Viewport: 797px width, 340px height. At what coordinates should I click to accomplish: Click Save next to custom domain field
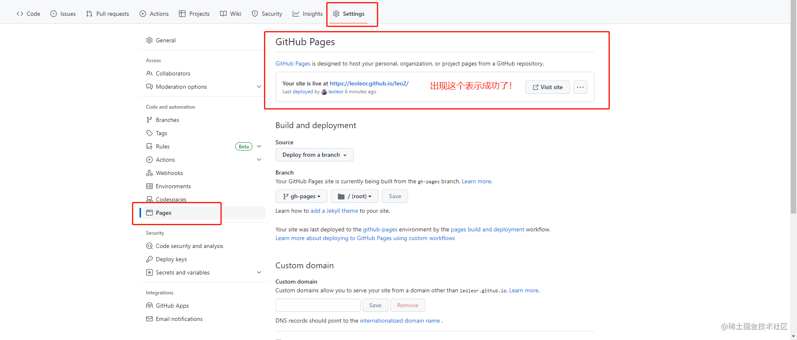(x=375, y=305)
